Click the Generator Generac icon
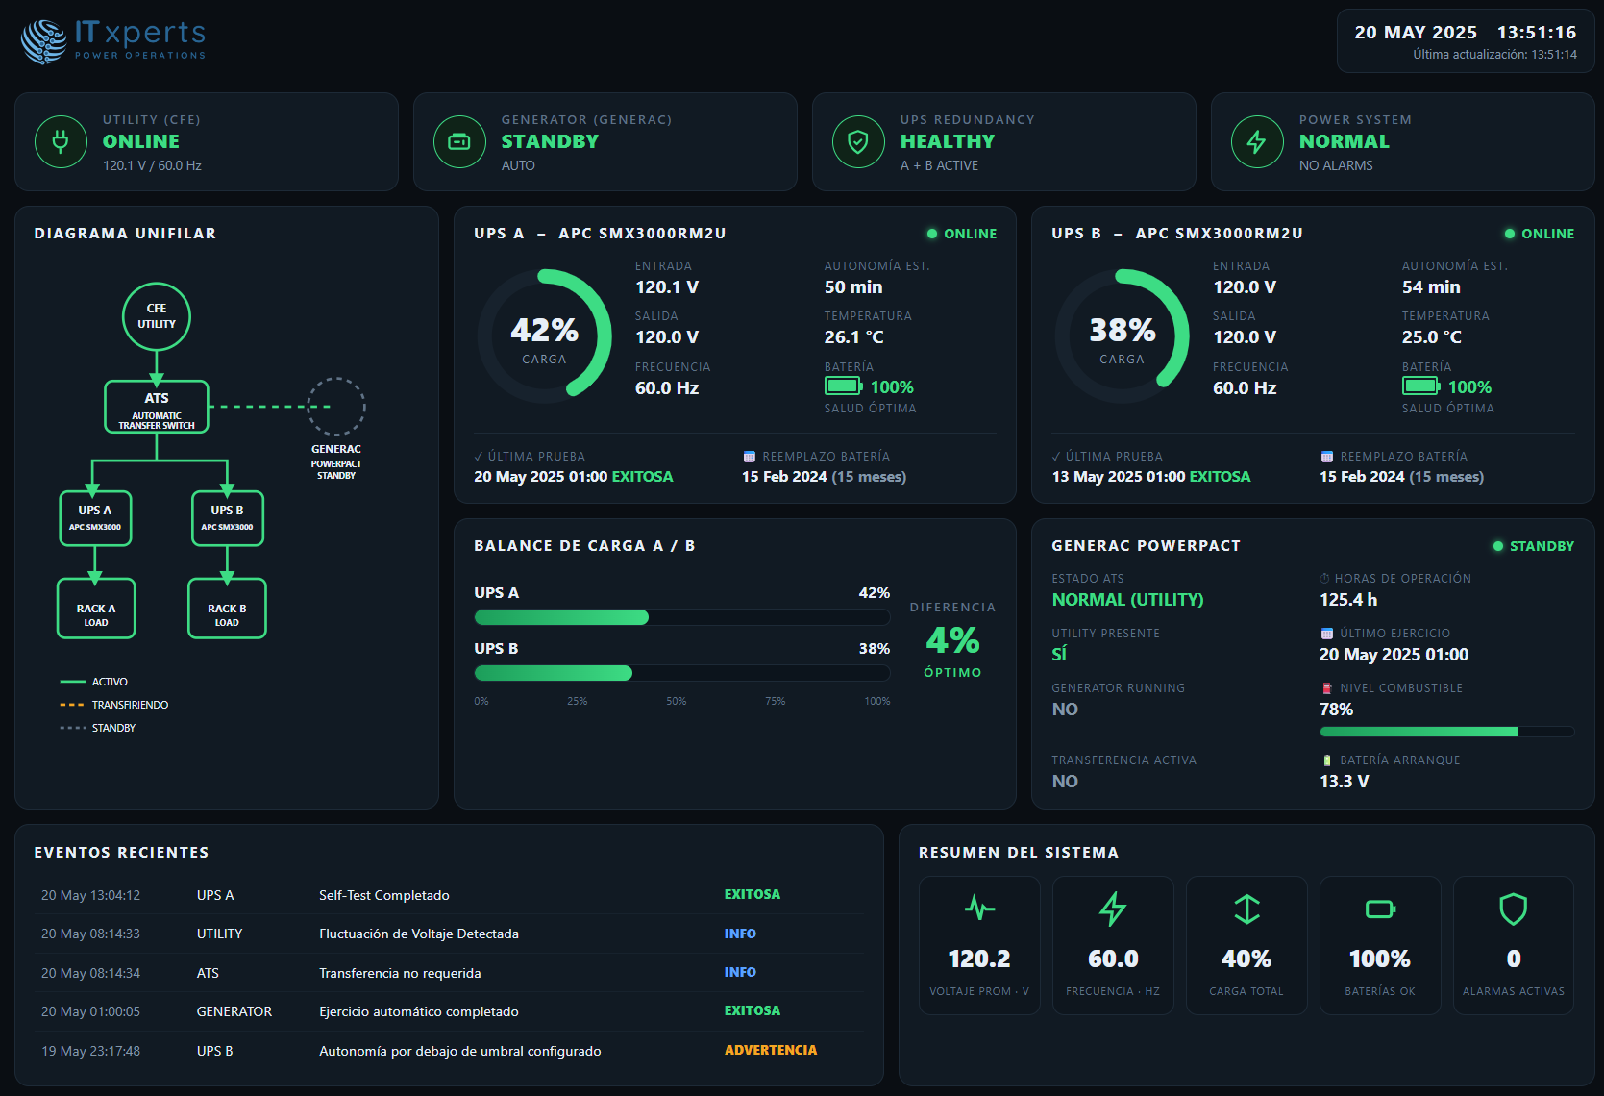Image resolution: width=1604 pixels, height=1096 pixels. click(x=459, y=142)
